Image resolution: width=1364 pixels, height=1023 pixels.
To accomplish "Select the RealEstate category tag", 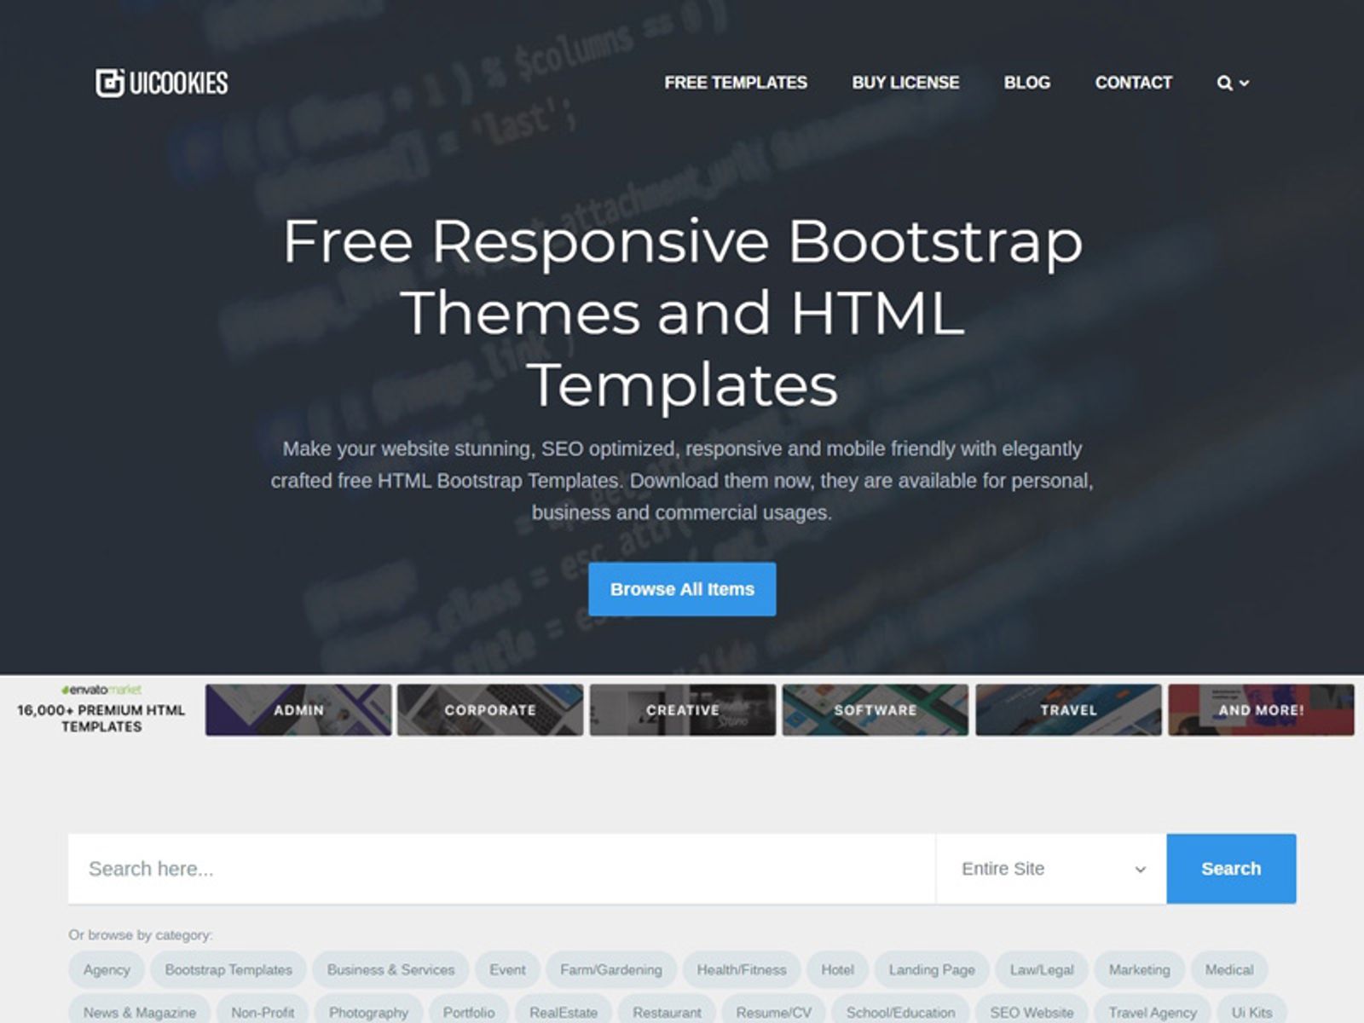I will 564,1011.
